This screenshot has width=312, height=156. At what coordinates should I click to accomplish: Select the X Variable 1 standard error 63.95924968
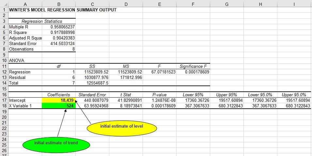92,106
